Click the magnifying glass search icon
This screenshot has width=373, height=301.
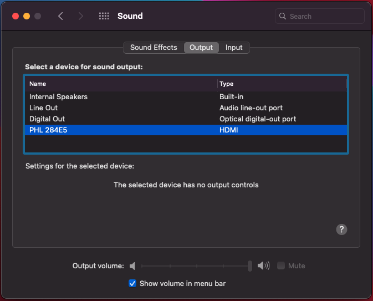point(283,17)
